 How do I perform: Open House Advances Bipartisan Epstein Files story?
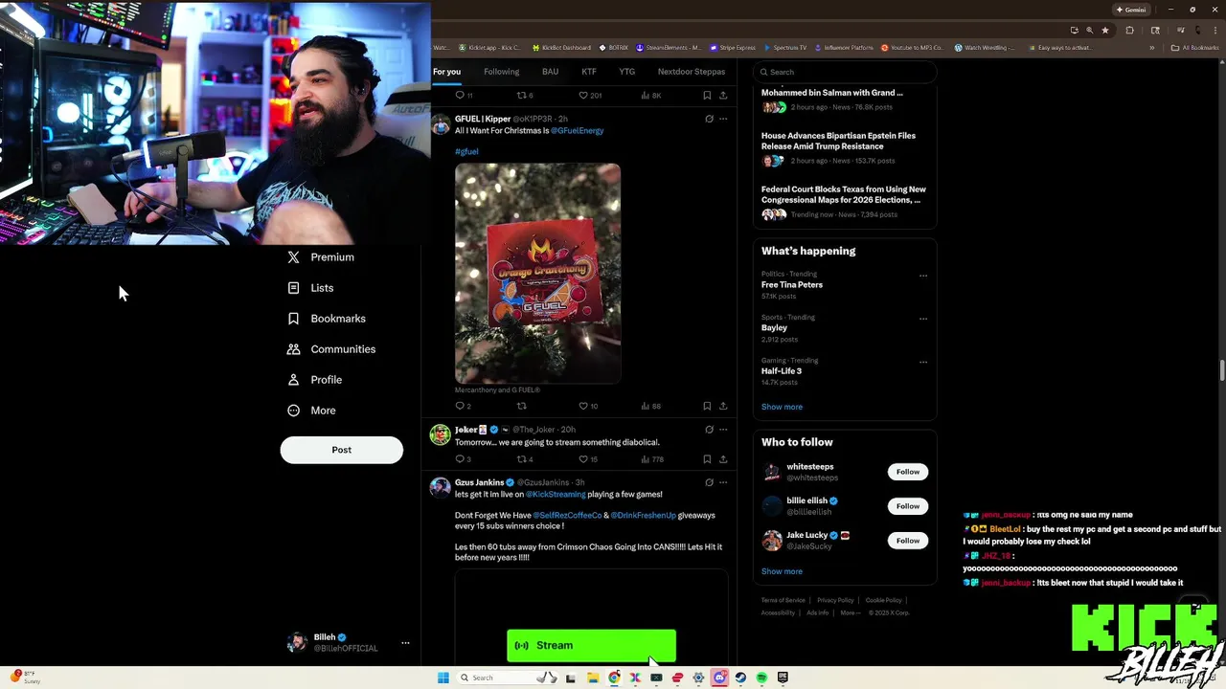(838, 141)
